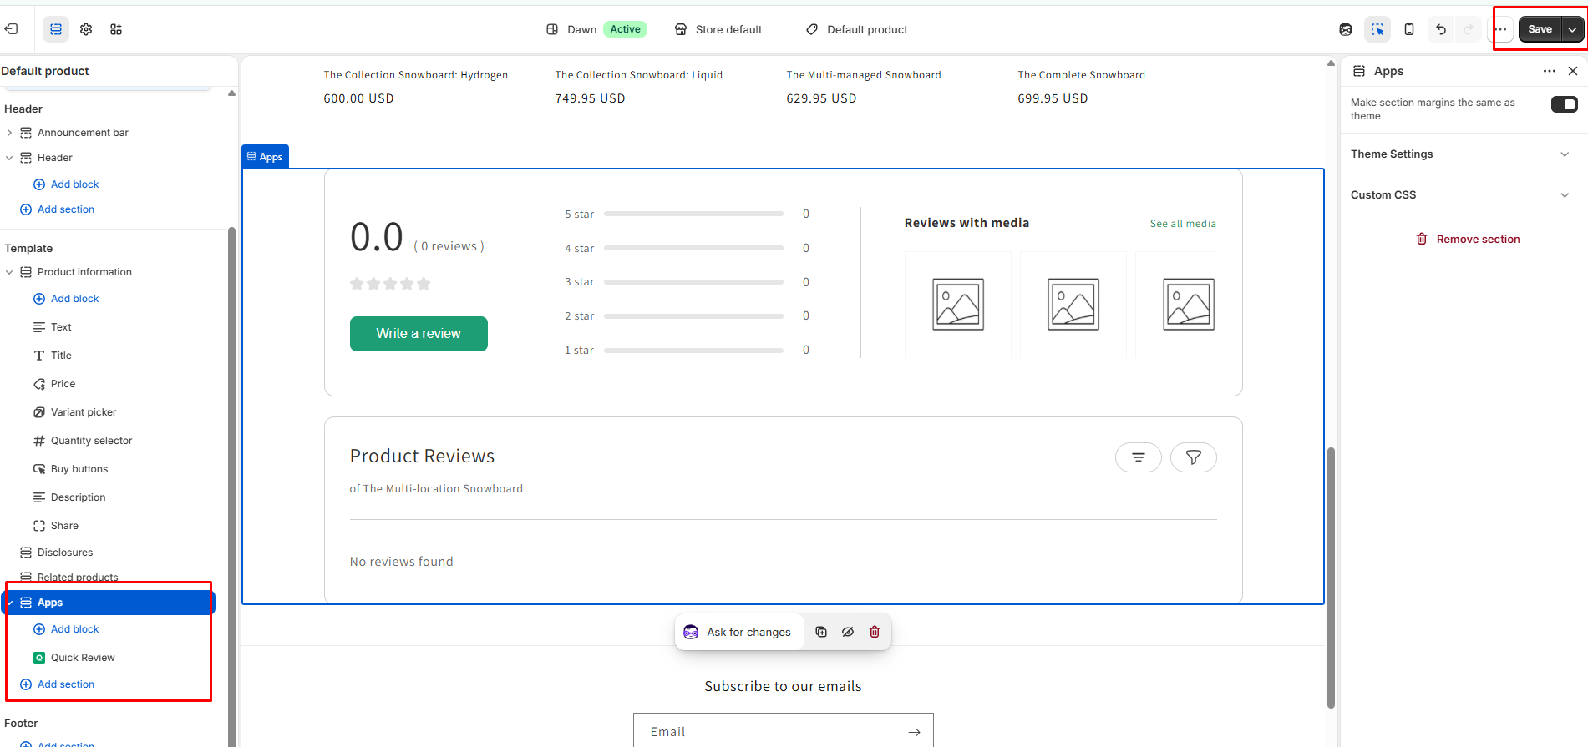Image resolution: width=1588 pixels, height=747 pixels.
Task: Click duplicate section icon in floating toolbar
Action: [x=821, y=632]
